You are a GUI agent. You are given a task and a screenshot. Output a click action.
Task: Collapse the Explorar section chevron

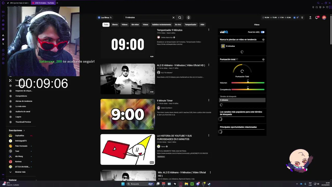click(36, 180)
